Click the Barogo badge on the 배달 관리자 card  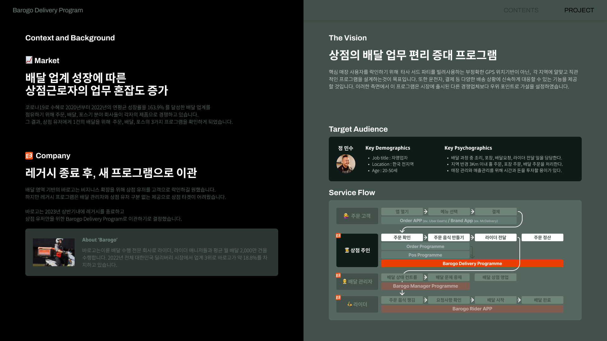pos(338,275)
